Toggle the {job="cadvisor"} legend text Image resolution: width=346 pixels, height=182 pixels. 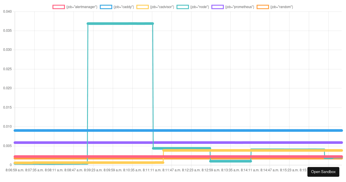coord(162,7)
